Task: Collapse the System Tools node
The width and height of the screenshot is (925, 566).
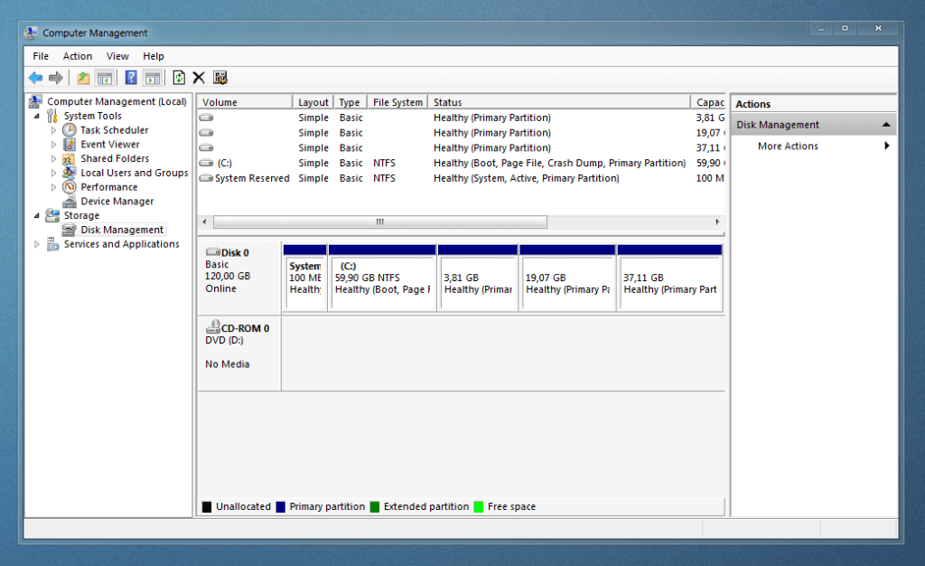Action: click(x=37, y=117)
